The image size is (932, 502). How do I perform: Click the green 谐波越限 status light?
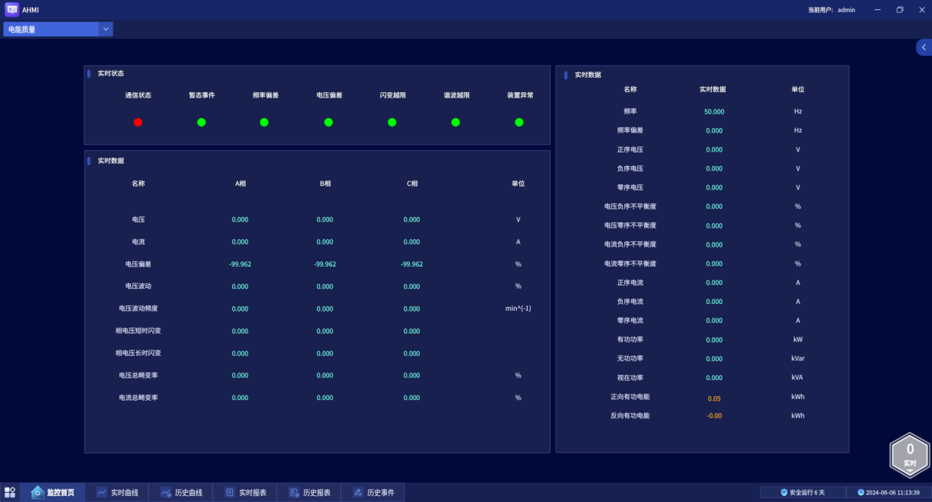455,122
